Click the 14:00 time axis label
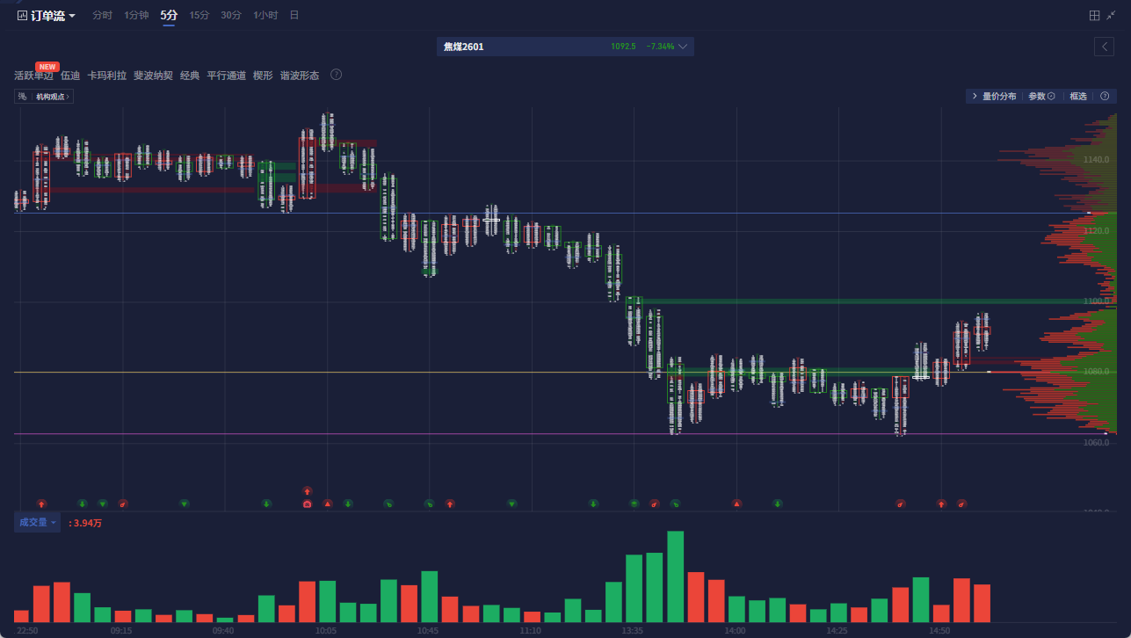 (735, 631)
